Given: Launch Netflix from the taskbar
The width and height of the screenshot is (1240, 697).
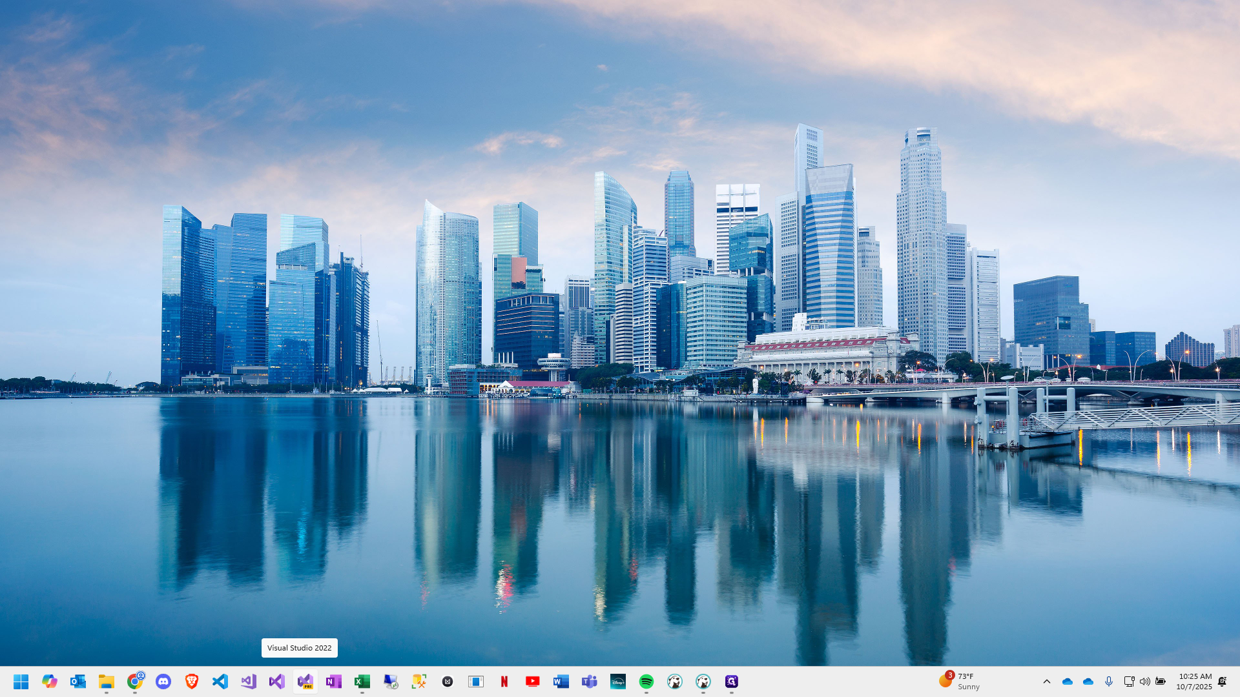Looking at the screenshot, I should point(504,682).
